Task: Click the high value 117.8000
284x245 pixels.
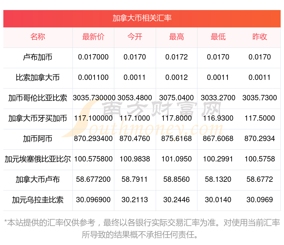Action: (x=176, y=118)
